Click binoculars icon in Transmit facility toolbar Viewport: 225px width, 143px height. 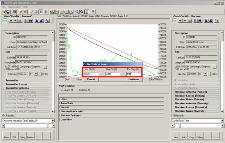[x=30, y=21]
